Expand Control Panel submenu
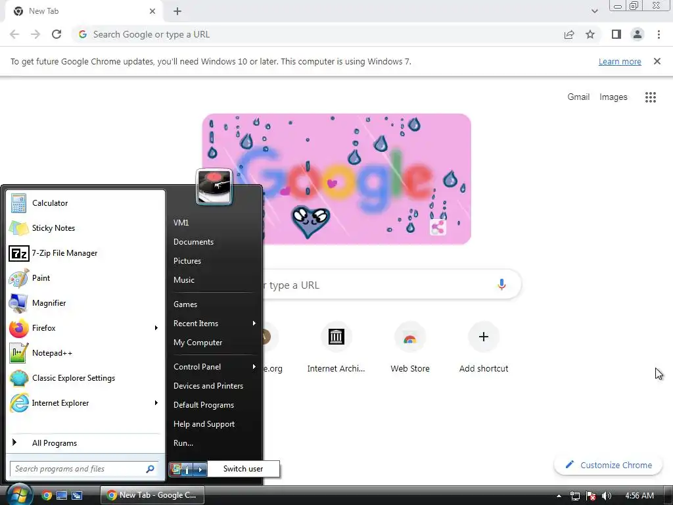The image size is (673, 505). [x=254, y=367]
